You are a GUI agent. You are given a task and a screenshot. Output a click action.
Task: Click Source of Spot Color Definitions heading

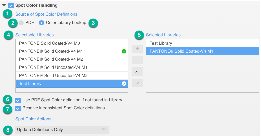46,14
